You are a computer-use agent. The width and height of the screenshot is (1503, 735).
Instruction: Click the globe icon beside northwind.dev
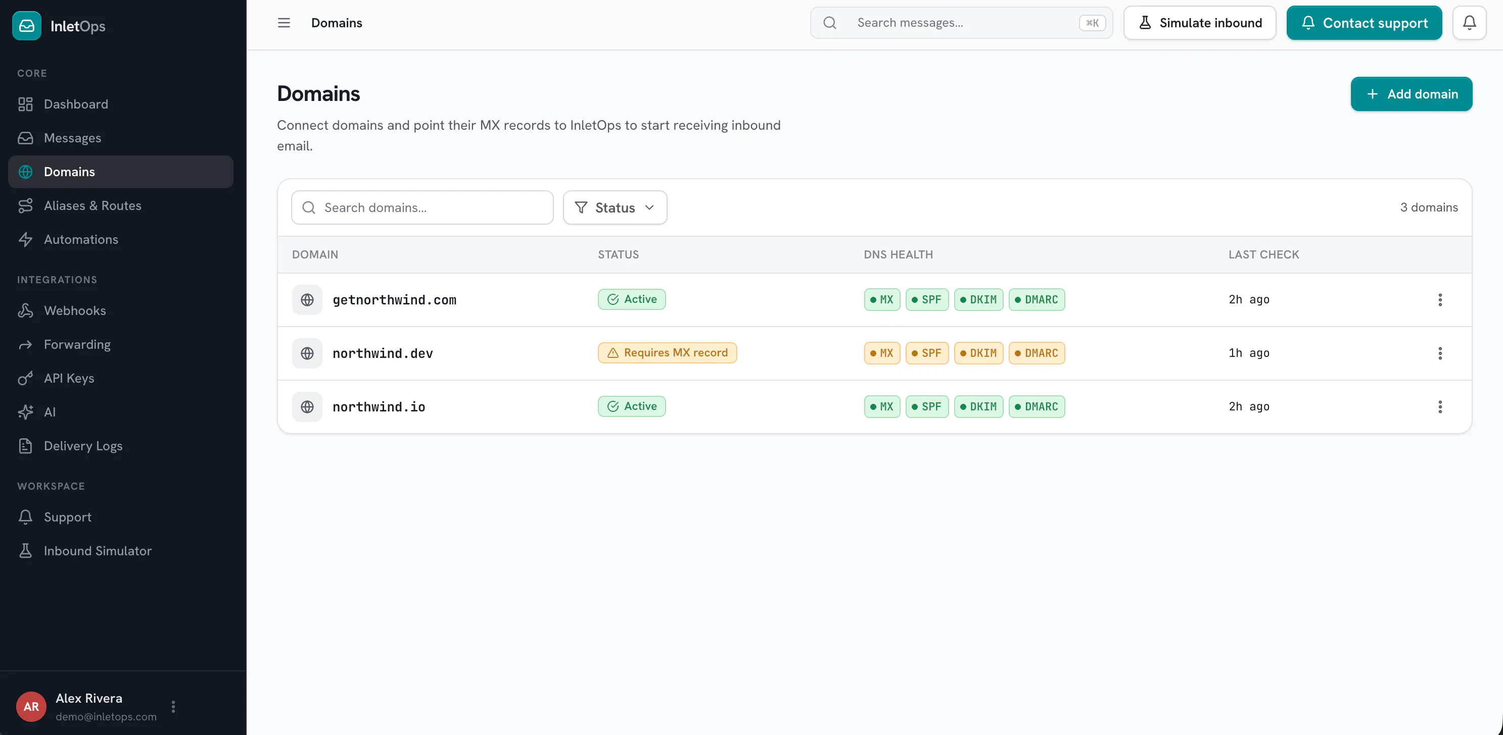307,353
